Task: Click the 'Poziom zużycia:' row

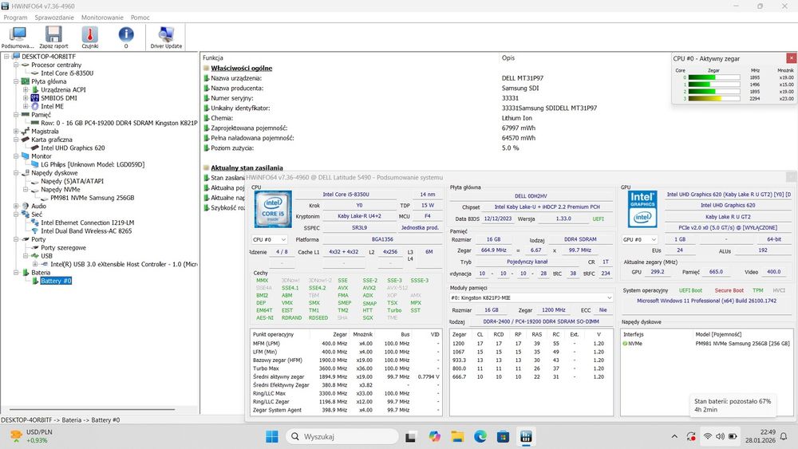Action: pyautogui.click(x=232, y=148)
